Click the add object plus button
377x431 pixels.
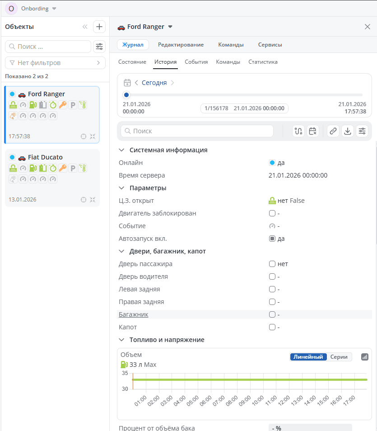click(99, 27)
